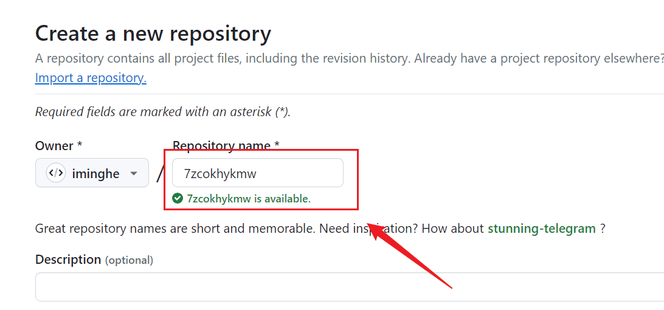664x310 pixels.
Task: Open the Import a repository link
Action: [x=91, y=78]
